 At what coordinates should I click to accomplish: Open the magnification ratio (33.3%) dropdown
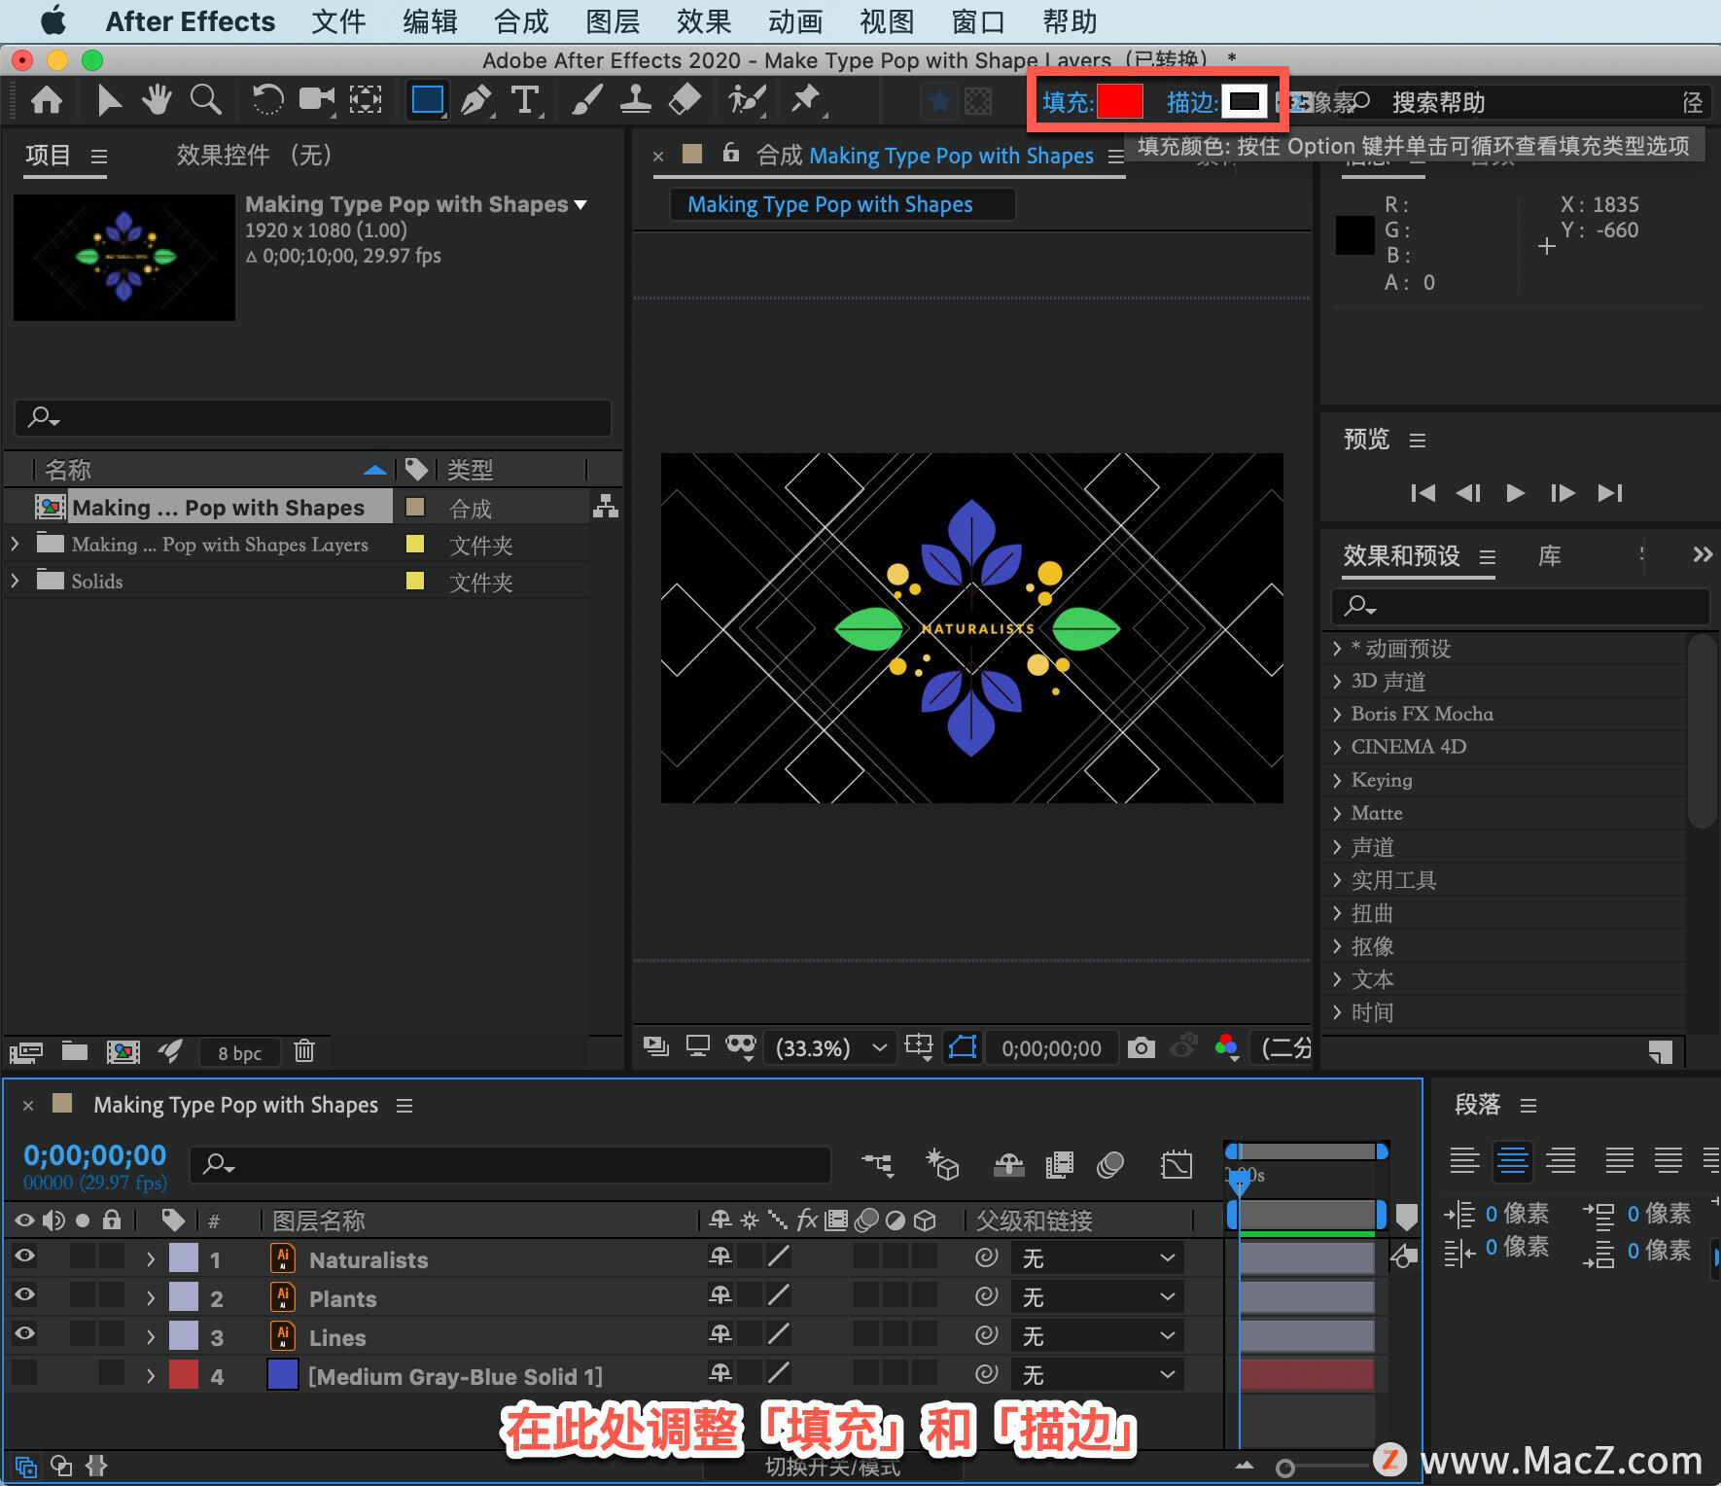coord(829,1047)
